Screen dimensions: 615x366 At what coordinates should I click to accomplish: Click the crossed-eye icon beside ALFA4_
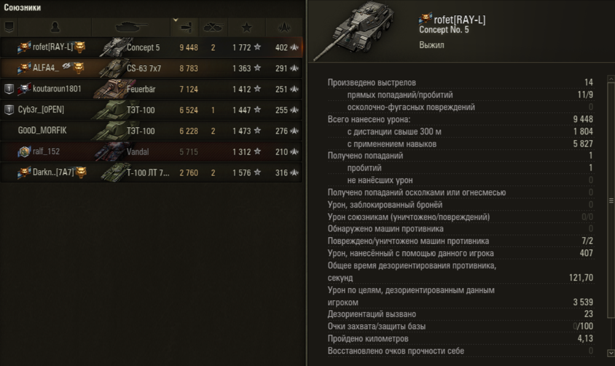click(66, 66)
